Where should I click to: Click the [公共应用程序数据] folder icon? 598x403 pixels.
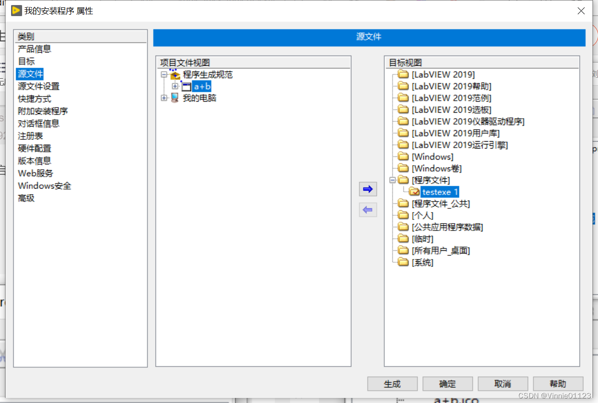[403, 227]
